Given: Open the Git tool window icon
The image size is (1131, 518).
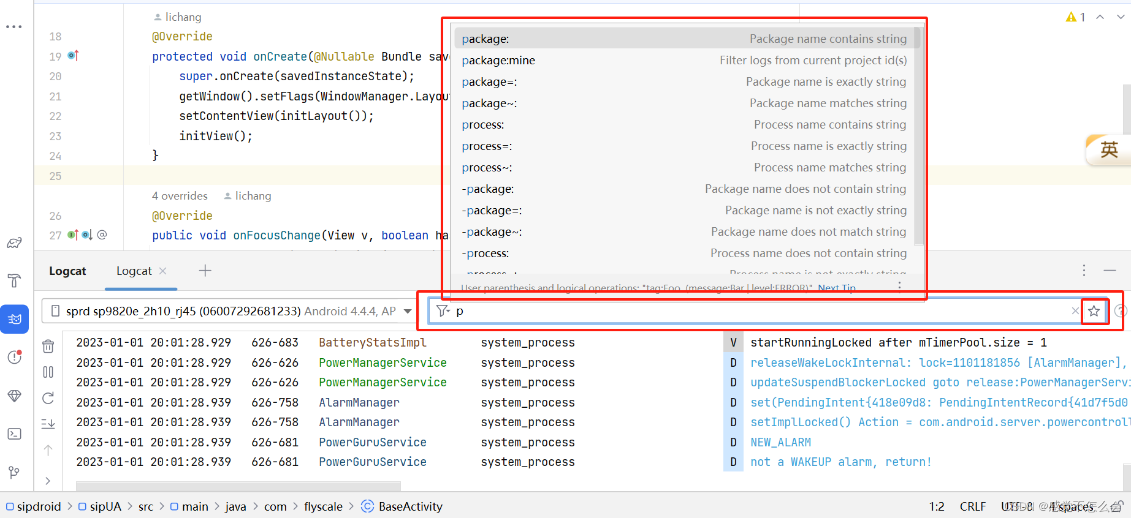Looking at the screenshot, I should (14, 472).
